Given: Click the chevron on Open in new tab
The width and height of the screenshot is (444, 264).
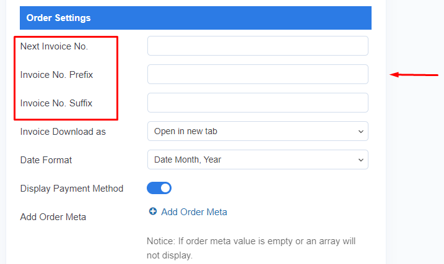Looking at the screenshot, I should (x=361, y=132).
